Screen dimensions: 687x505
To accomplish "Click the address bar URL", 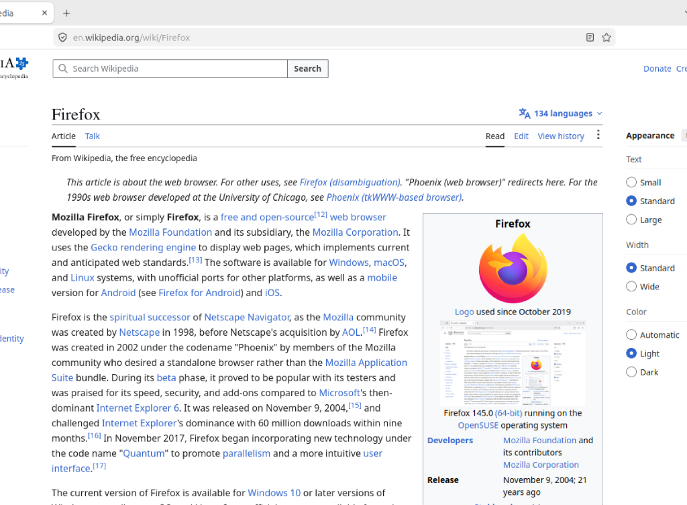I will tap(131, 38).
